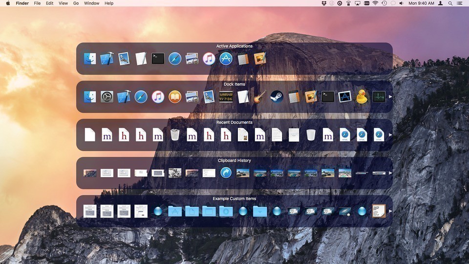The height and width of the screenshot is (264, 469).
Task: Open the empty Trash icon in Recent Documents
Action: tap(311, 135)
